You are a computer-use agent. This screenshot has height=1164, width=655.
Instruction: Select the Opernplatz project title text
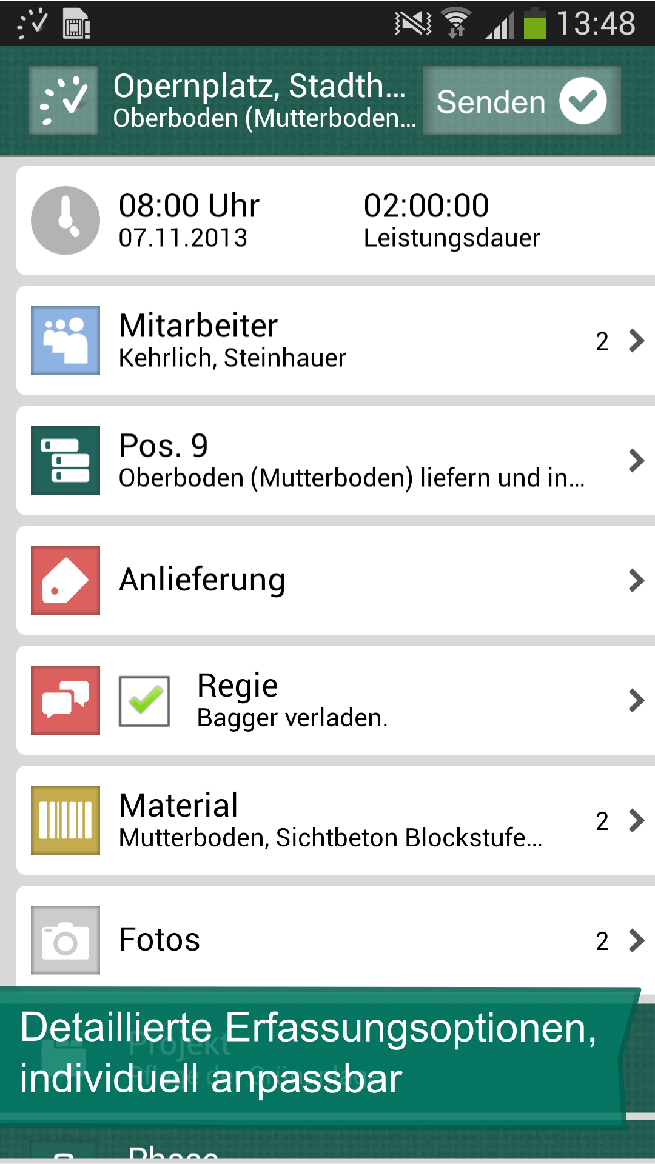coord(260,86)
